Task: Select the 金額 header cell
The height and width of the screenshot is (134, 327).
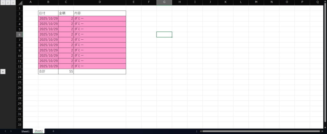Action: pos(66,13)
